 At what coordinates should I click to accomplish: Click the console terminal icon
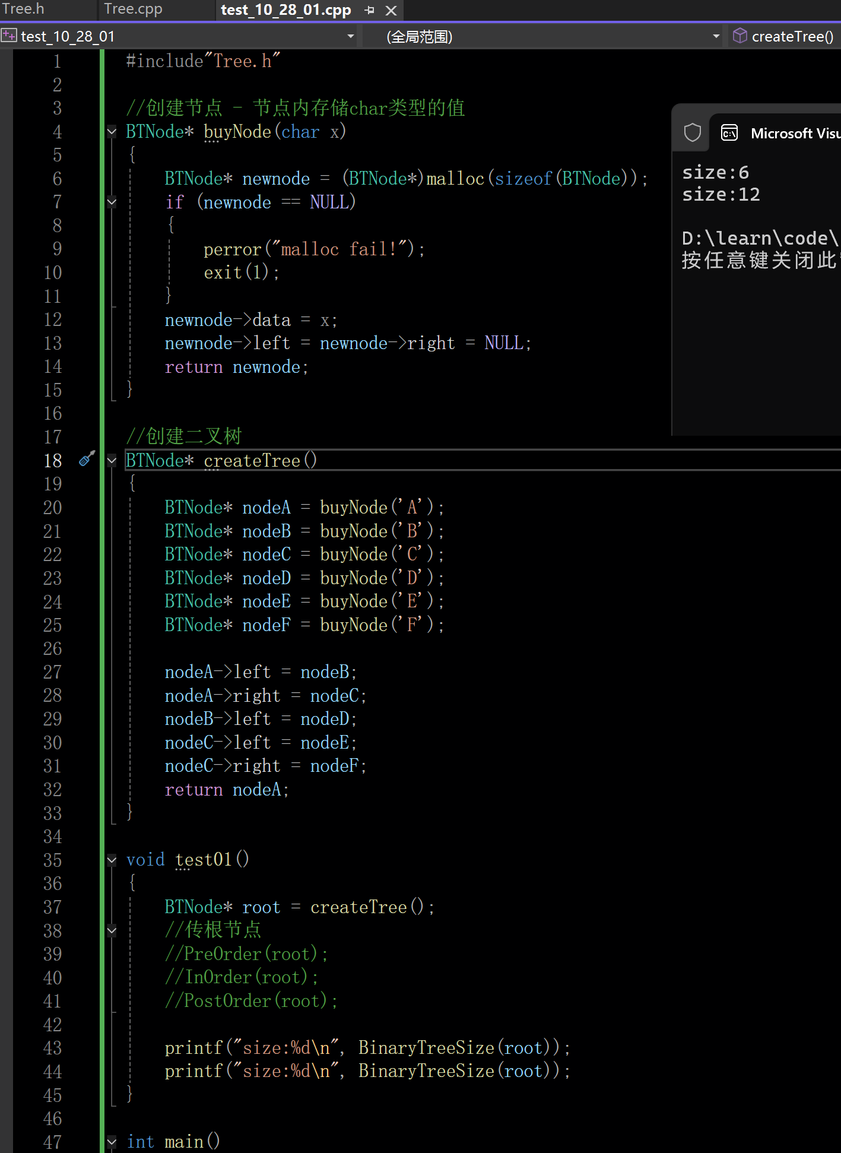pos(729,132)
